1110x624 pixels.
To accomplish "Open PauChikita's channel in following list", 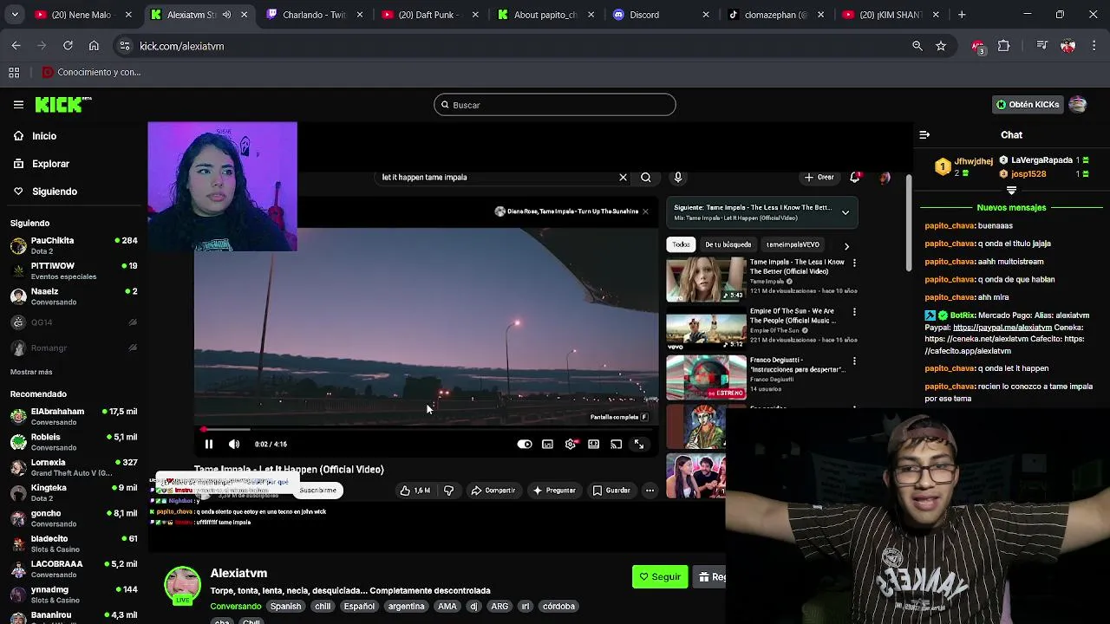I will tap(74, 245).
